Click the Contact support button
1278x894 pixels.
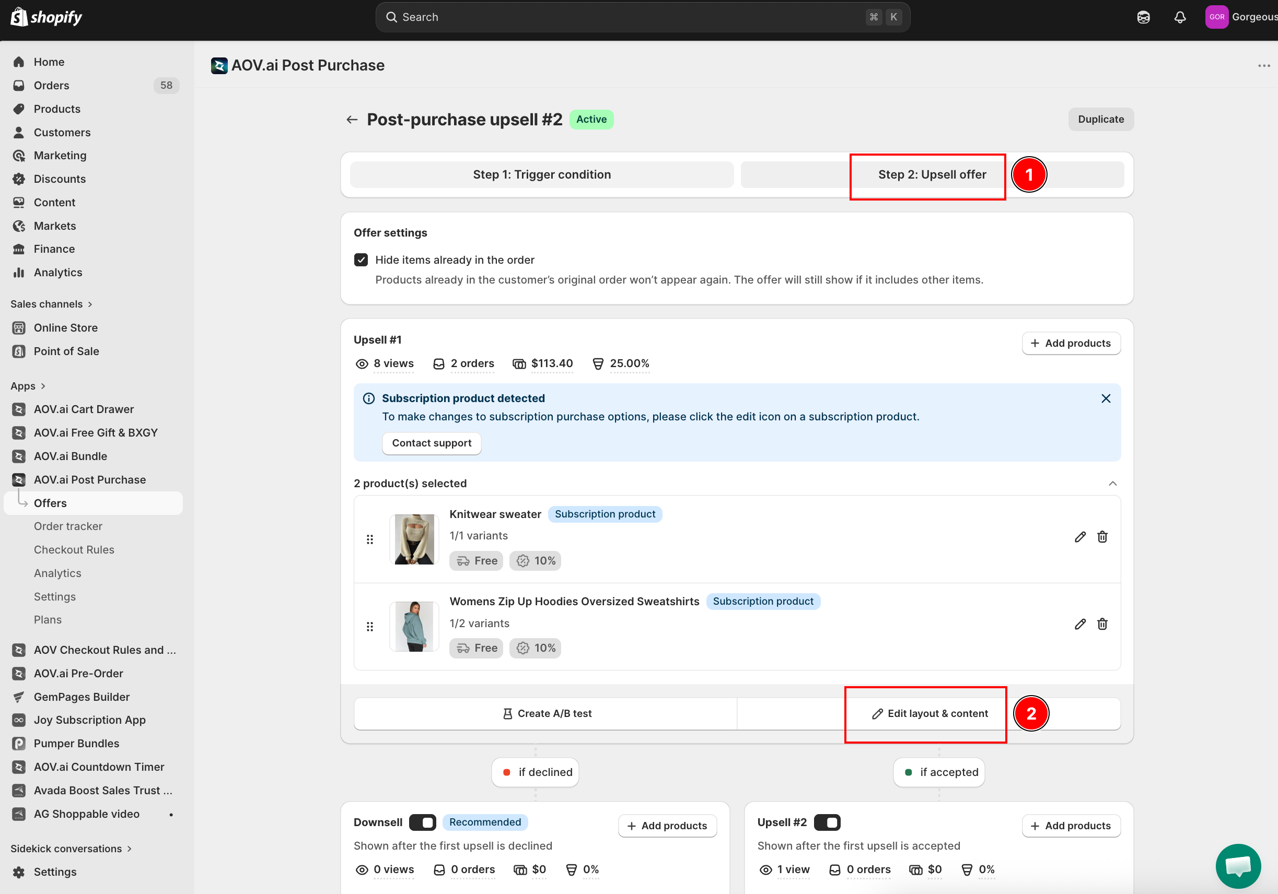(432, 443)
